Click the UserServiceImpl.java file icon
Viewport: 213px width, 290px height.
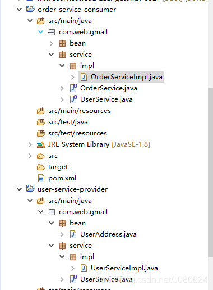coord(84,268)
